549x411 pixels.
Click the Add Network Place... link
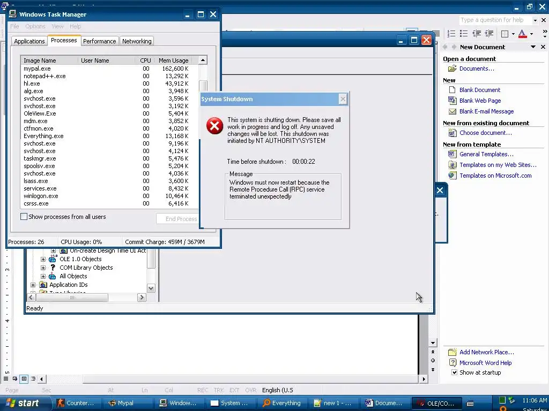(x=487, y=352)
